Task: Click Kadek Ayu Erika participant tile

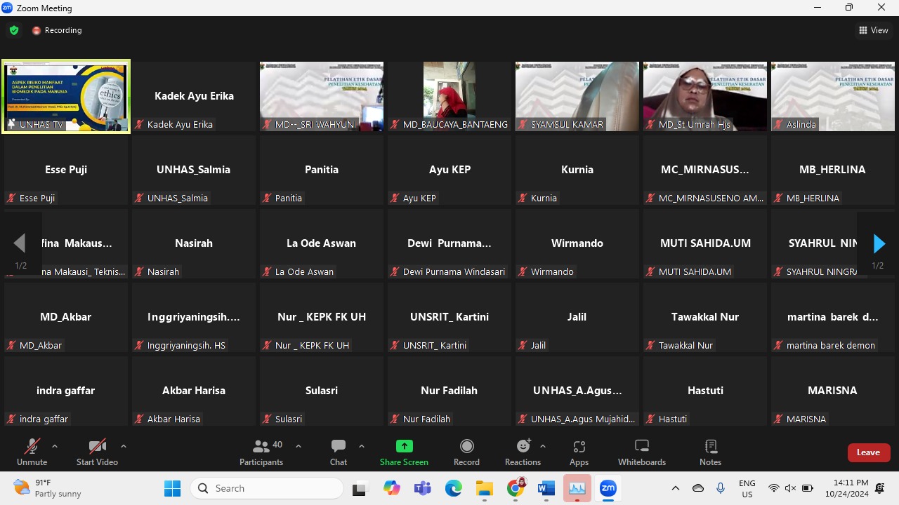Action: pos(194,96)
